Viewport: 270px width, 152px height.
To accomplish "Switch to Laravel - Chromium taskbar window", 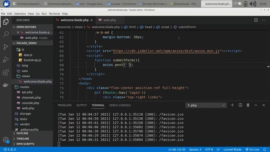I will (x=121, y=4).
